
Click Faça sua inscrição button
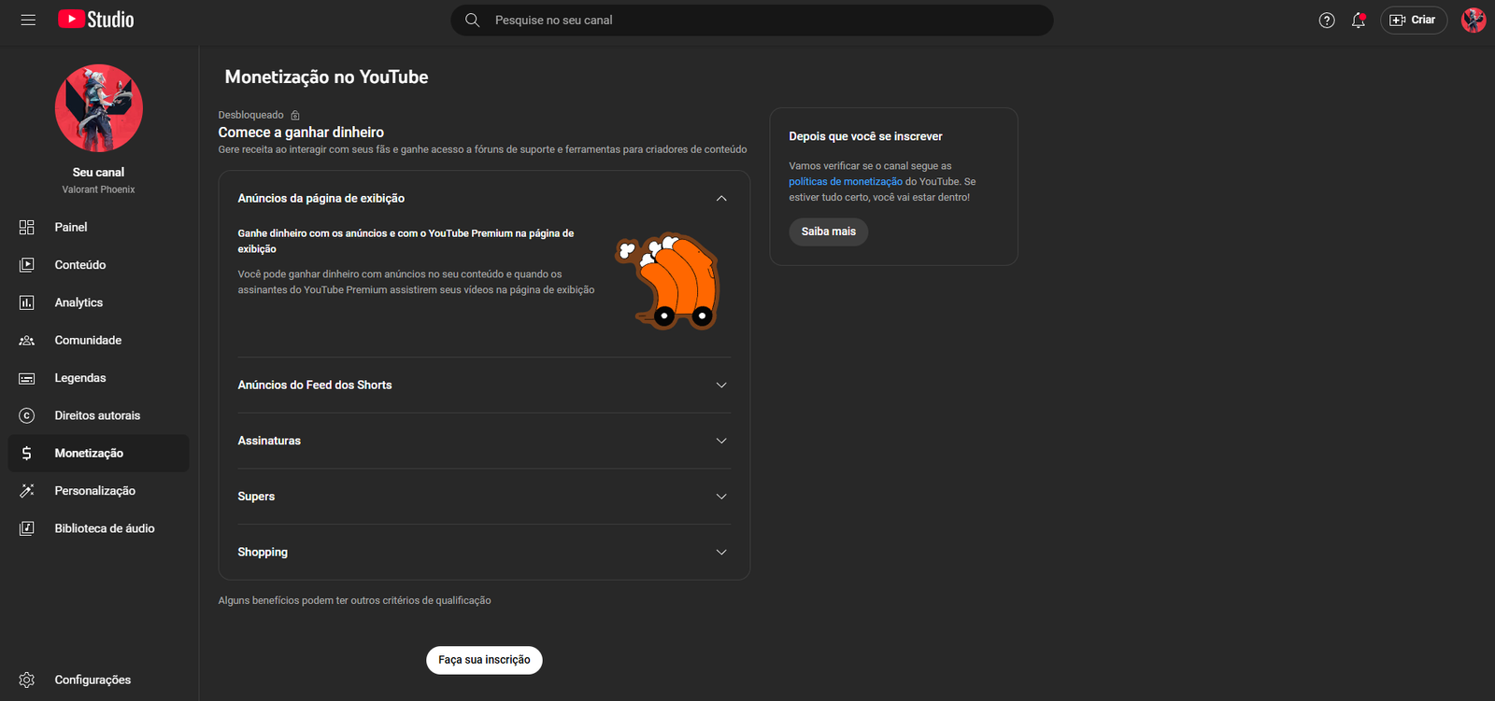point(484,660)
